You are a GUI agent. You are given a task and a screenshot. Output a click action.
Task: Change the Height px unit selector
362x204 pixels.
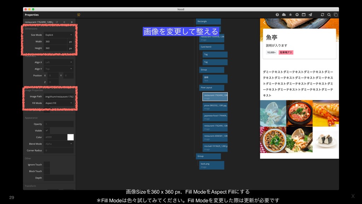click(71, 48)
